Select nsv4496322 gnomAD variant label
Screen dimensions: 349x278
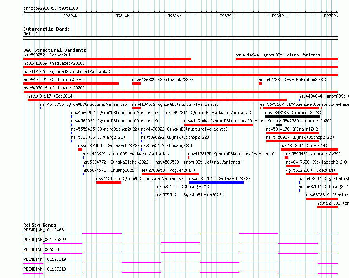pos(184,129)
